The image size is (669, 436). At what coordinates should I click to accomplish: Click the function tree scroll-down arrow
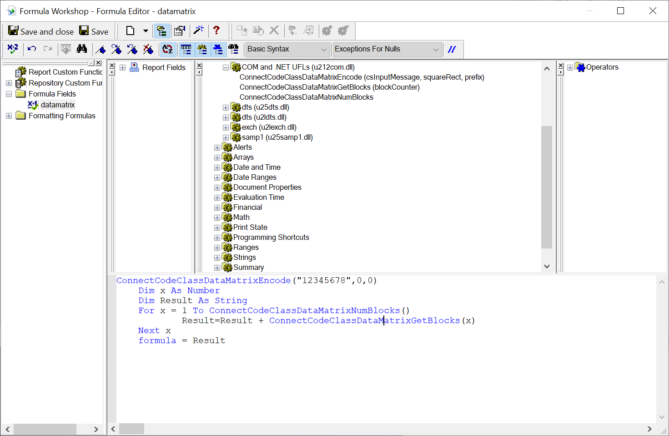tap(547, 266)
